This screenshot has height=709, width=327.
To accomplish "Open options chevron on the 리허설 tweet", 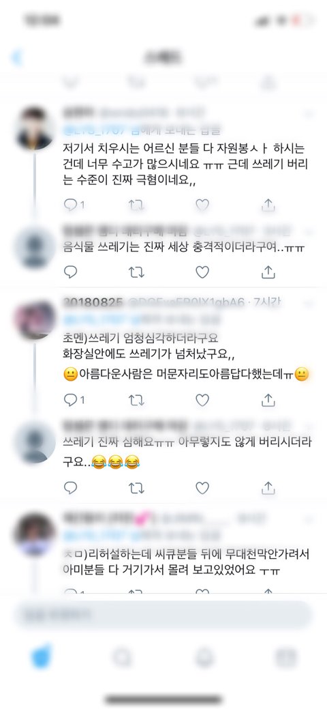I will [309, 517].
